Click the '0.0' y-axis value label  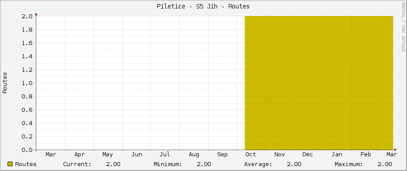pos(27,150)
